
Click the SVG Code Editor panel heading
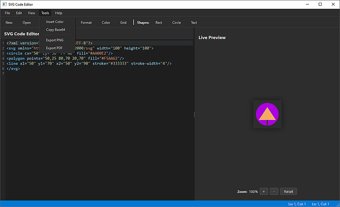coord(22,34)
